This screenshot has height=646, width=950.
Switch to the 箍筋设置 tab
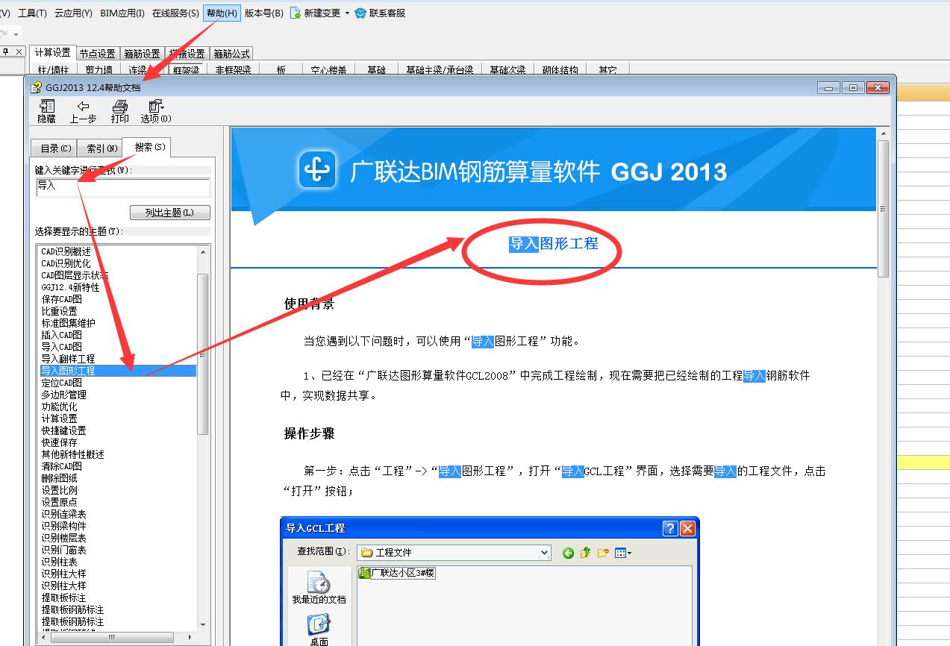(142, 54)
